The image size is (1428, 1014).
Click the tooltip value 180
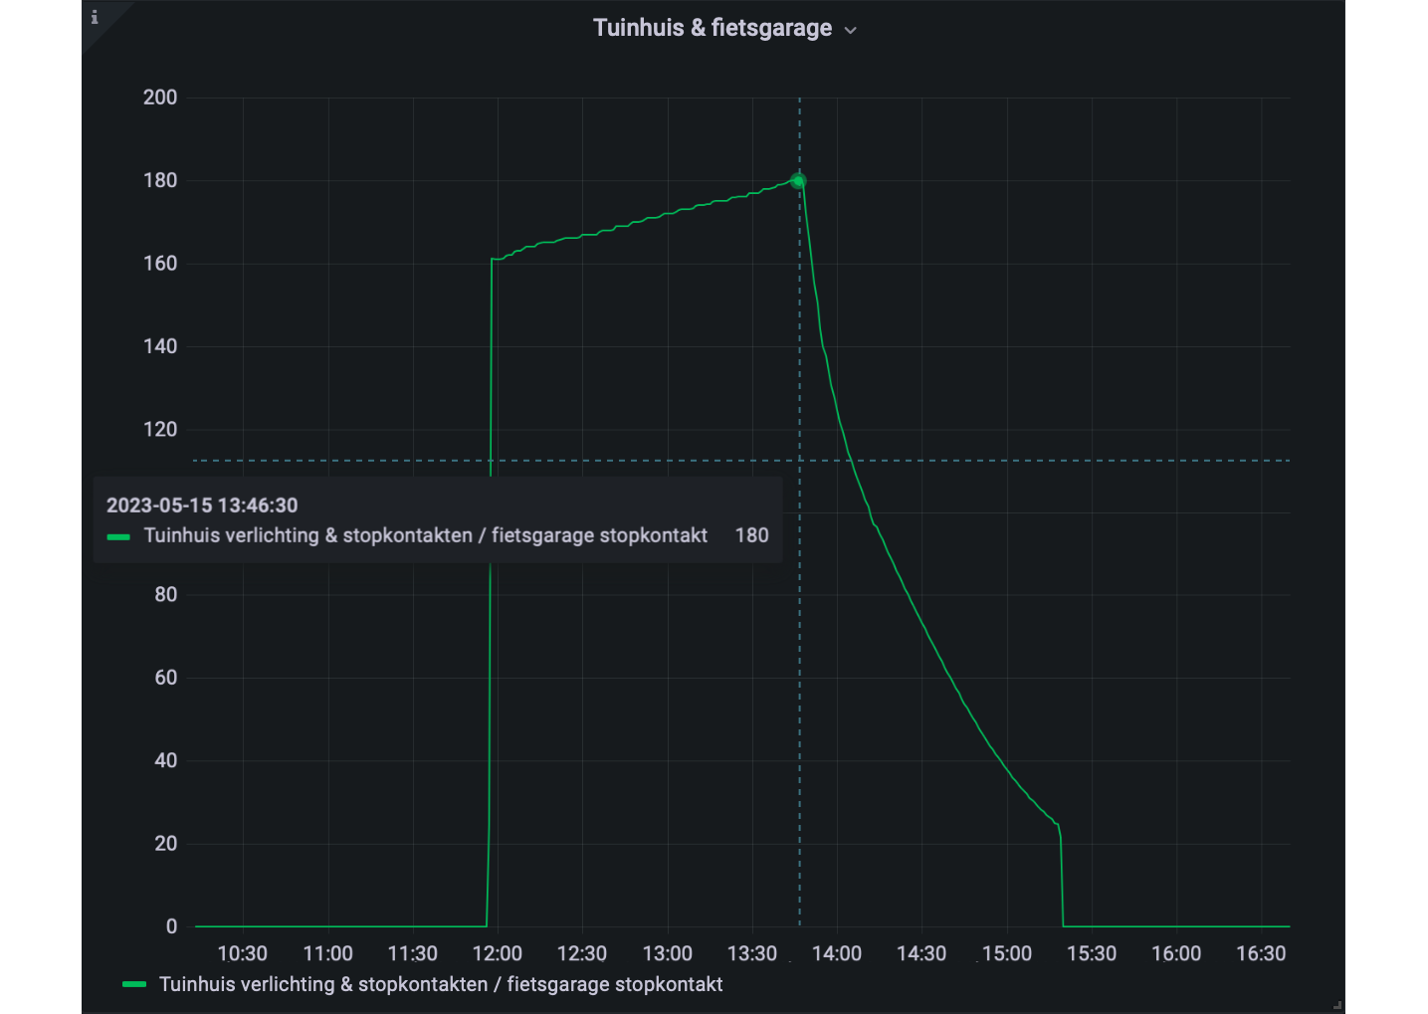[752, 535]
